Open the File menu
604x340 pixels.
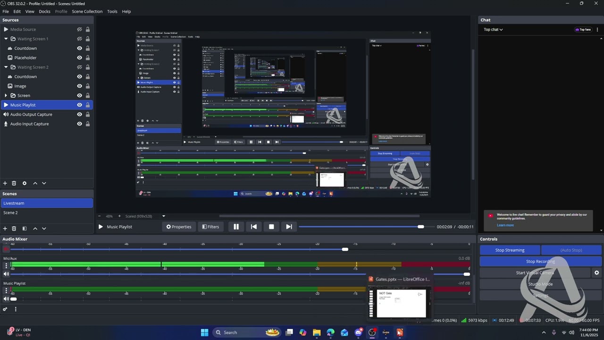[6, 11]
